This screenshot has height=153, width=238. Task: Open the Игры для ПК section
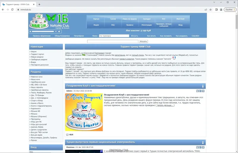36,122
